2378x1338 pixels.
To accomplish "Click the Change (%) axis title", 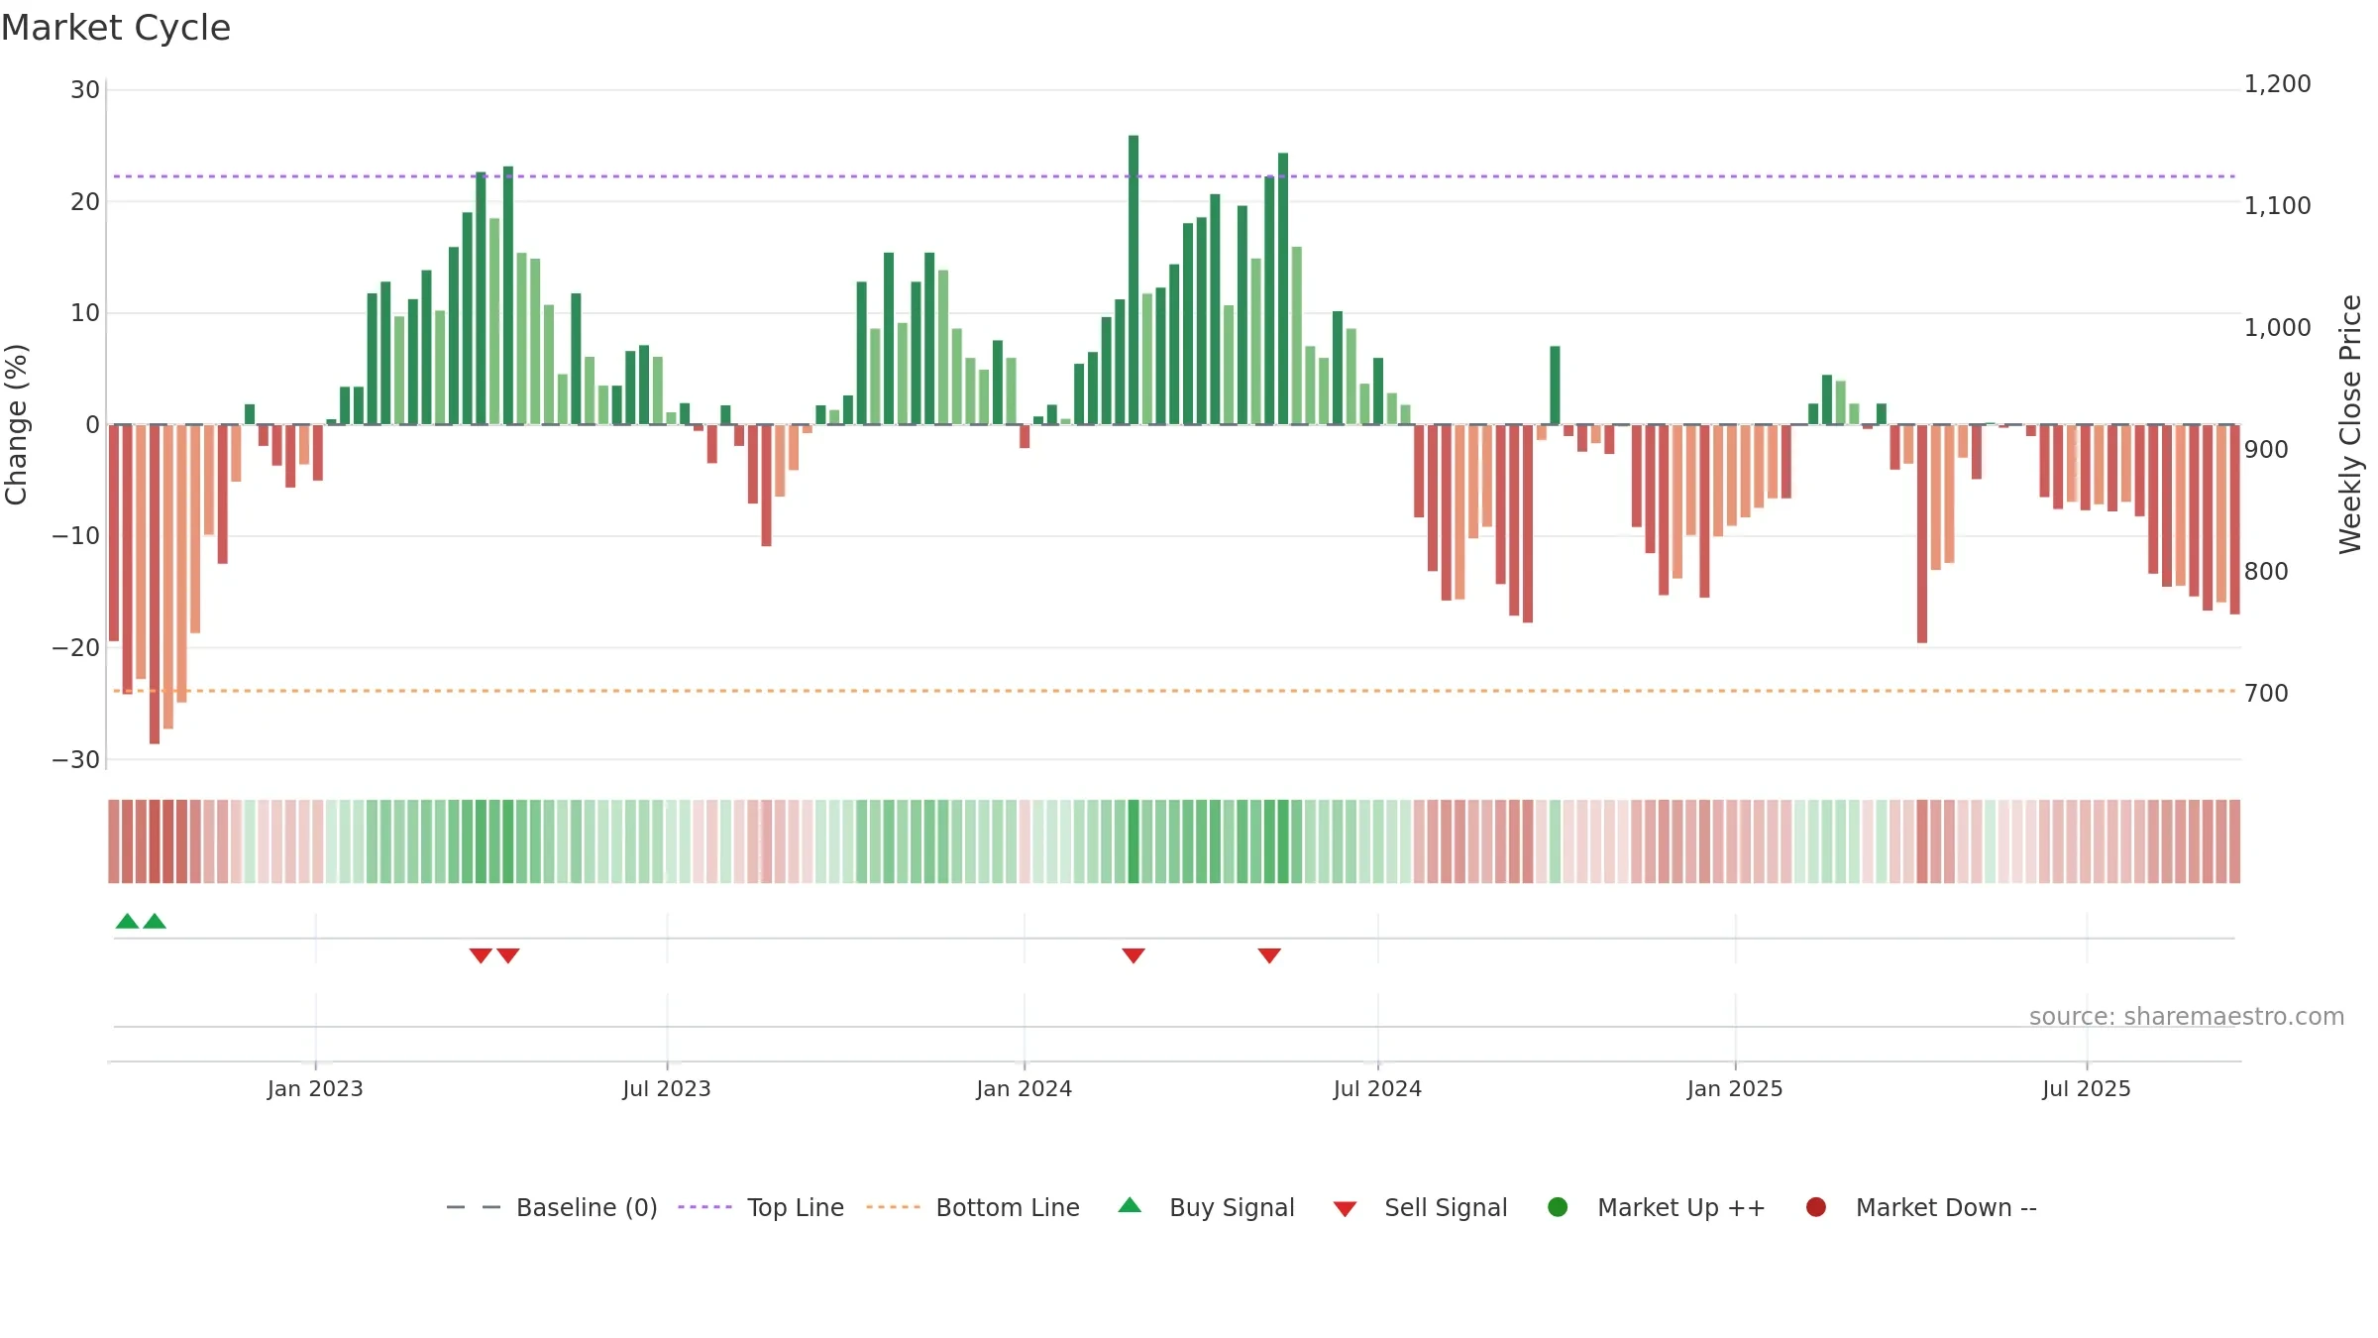I will pos(16,424).
